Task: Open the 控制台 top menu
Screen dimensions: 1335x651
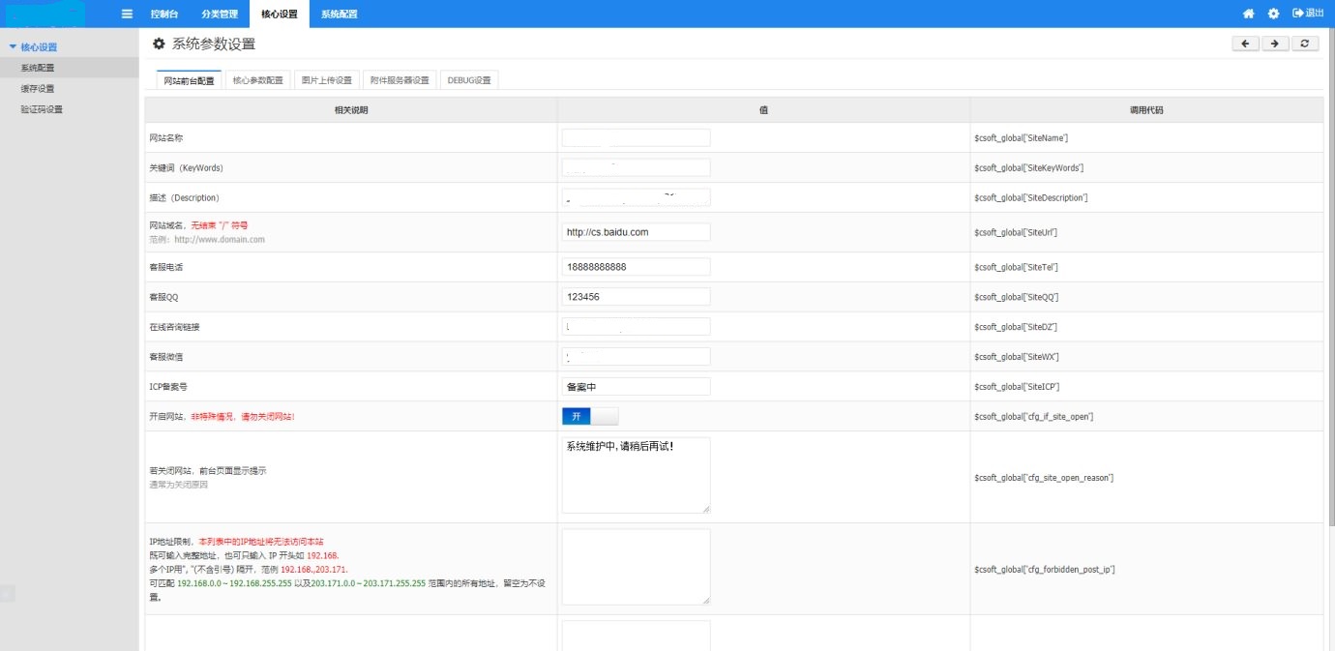Action: [x=166, y=14]
